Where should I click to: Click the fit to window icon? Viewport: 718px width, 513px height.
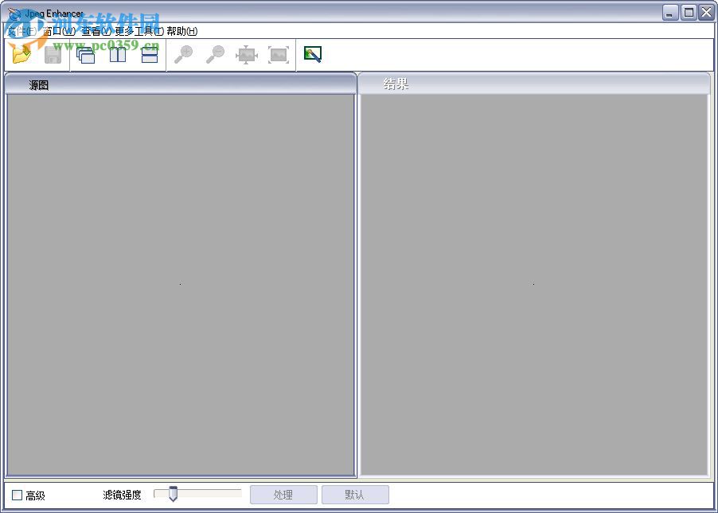(x=247, y=54)
